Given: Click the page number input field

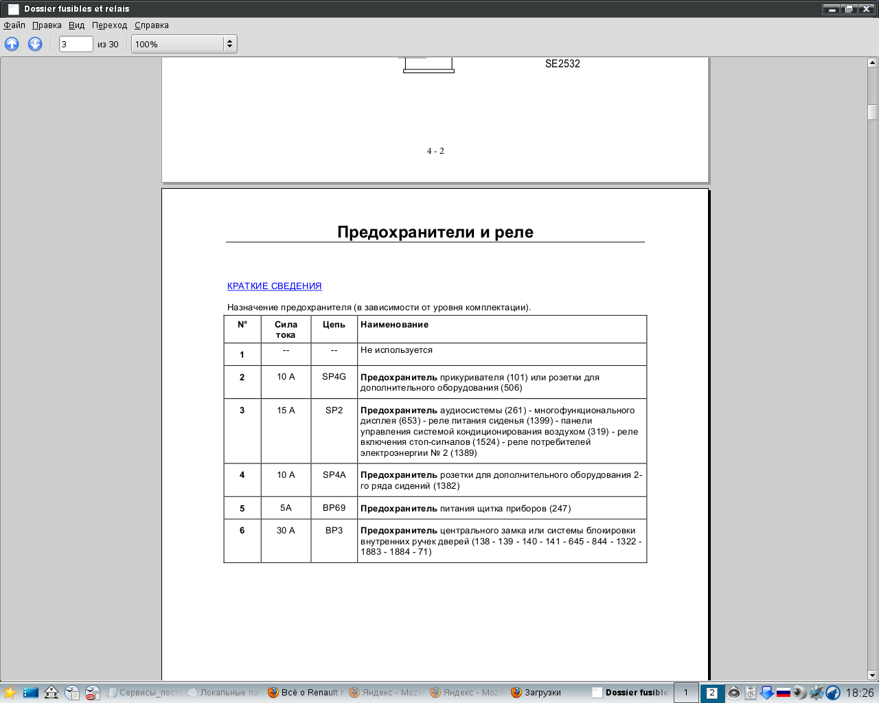Looking at the screenshot, I should tap(76, 44).
